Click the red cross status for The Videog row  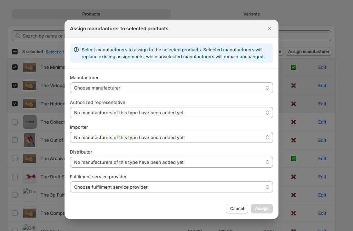(x=293, y=85)
